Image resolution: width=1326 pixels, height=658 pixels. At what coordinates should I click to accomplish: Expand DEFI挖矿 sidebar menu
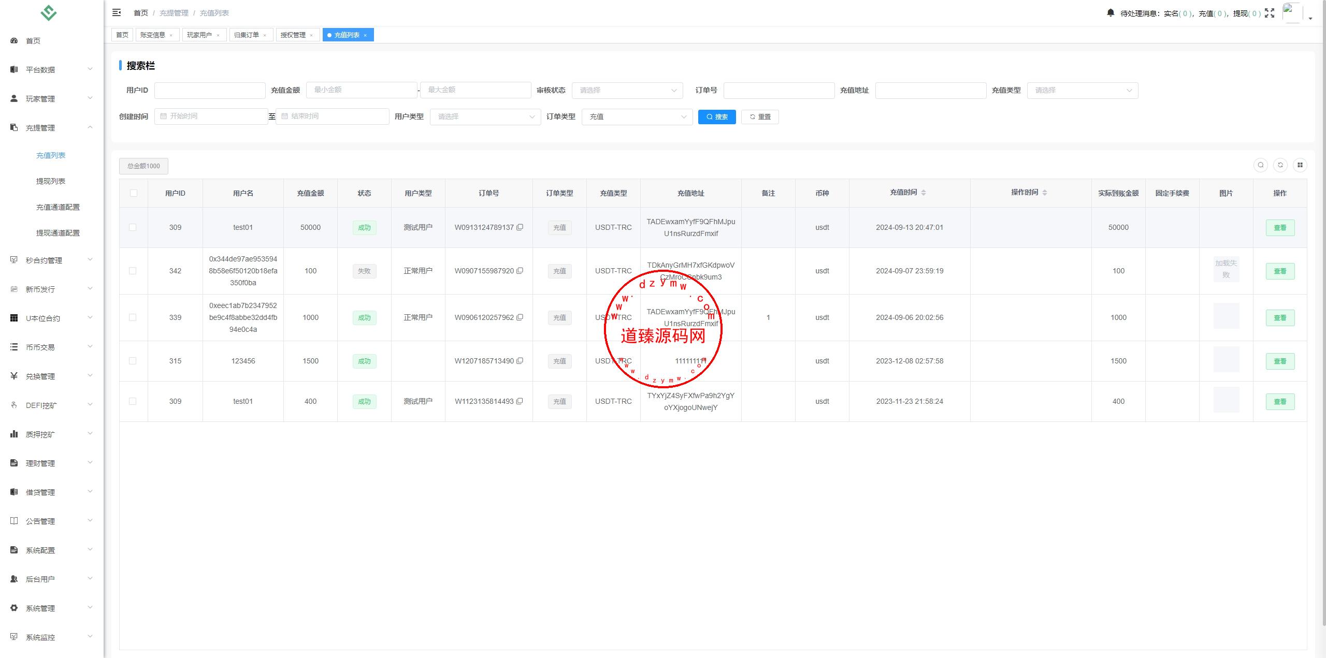[x=52, y=405]
